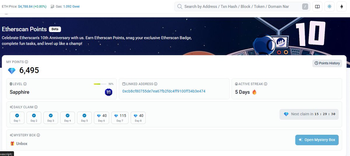Open Points History
This screenshot has width=350, height=156.
pos(327,63)
